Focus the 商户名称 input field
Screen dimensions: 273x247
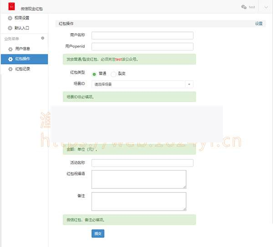[x=142, y=35]
